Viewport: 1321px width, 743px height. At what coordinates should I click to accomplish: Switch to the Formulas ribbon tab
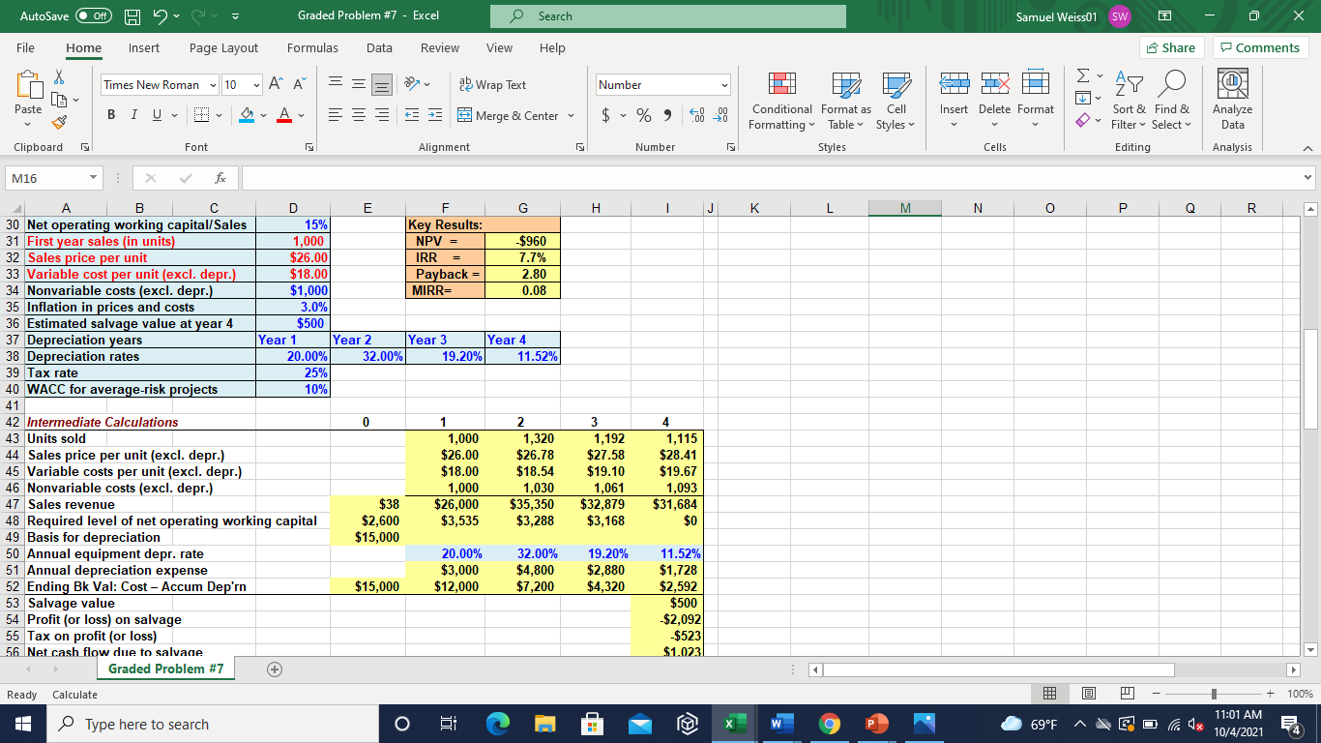[312, 47]
